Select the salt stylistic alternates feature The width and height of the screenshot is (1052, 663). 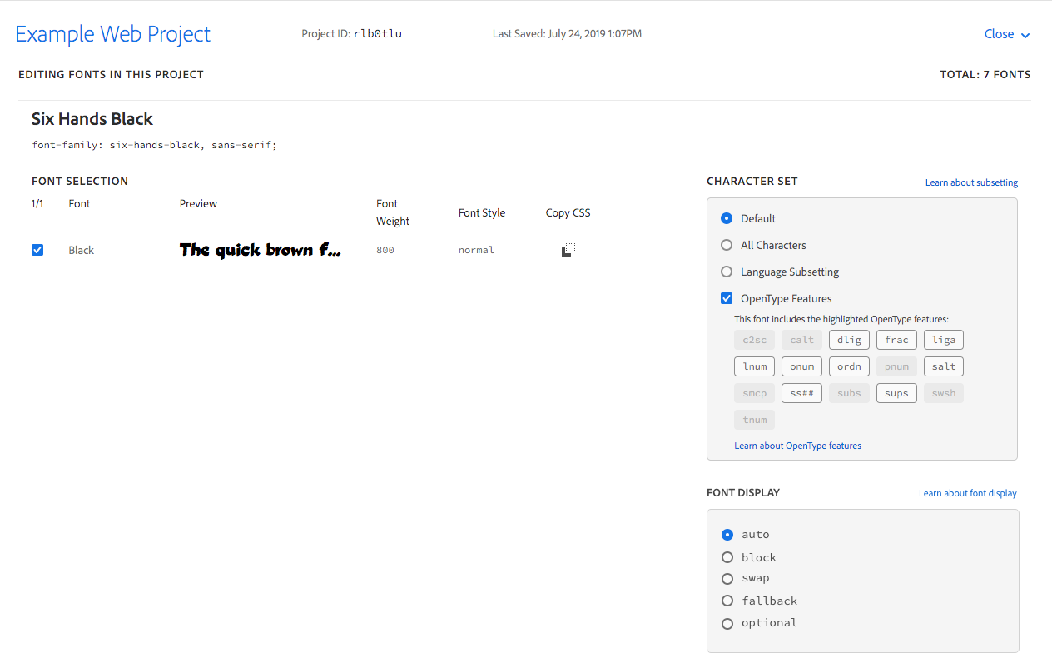tap(943, 366)
